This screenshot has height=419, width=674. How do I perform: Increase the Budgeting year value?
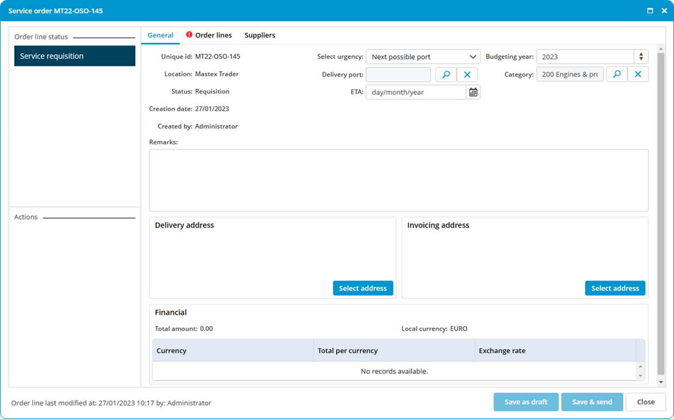[641, 54]
